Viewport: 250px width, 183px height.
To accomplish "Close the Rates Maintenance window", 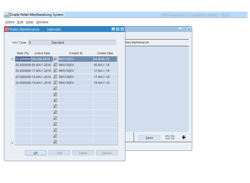I will pos(122,29).
